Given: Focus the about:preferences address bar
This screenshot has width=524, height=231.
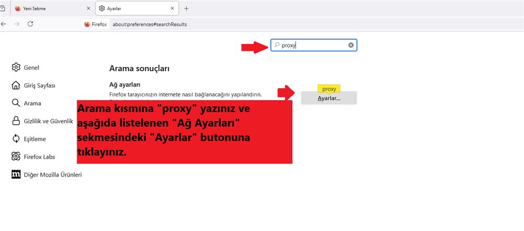Looking at the screenshot, I should (150, 25).
